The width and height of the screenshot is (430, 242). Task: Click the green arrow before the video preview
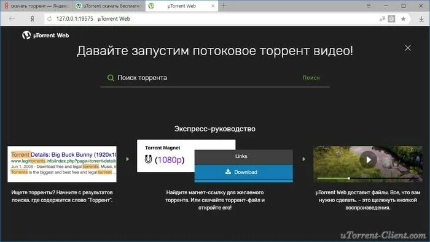click(x=304, y=159)
